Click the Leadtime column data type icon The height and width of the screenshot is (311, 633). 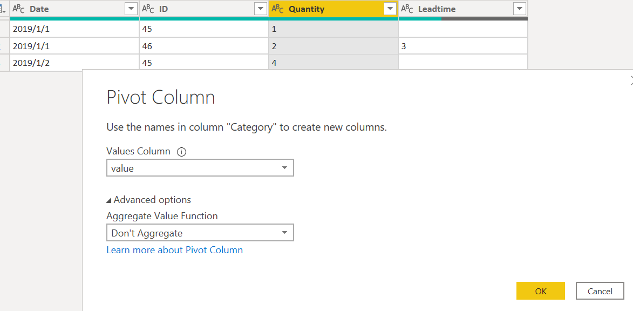pos(407,9)
